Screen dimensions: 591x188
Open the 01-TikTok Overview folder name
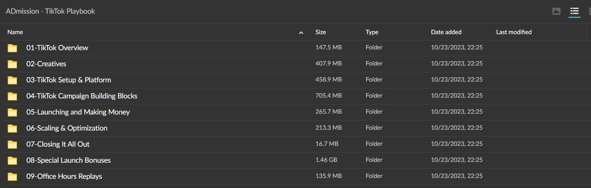click(x=57, y=48)
